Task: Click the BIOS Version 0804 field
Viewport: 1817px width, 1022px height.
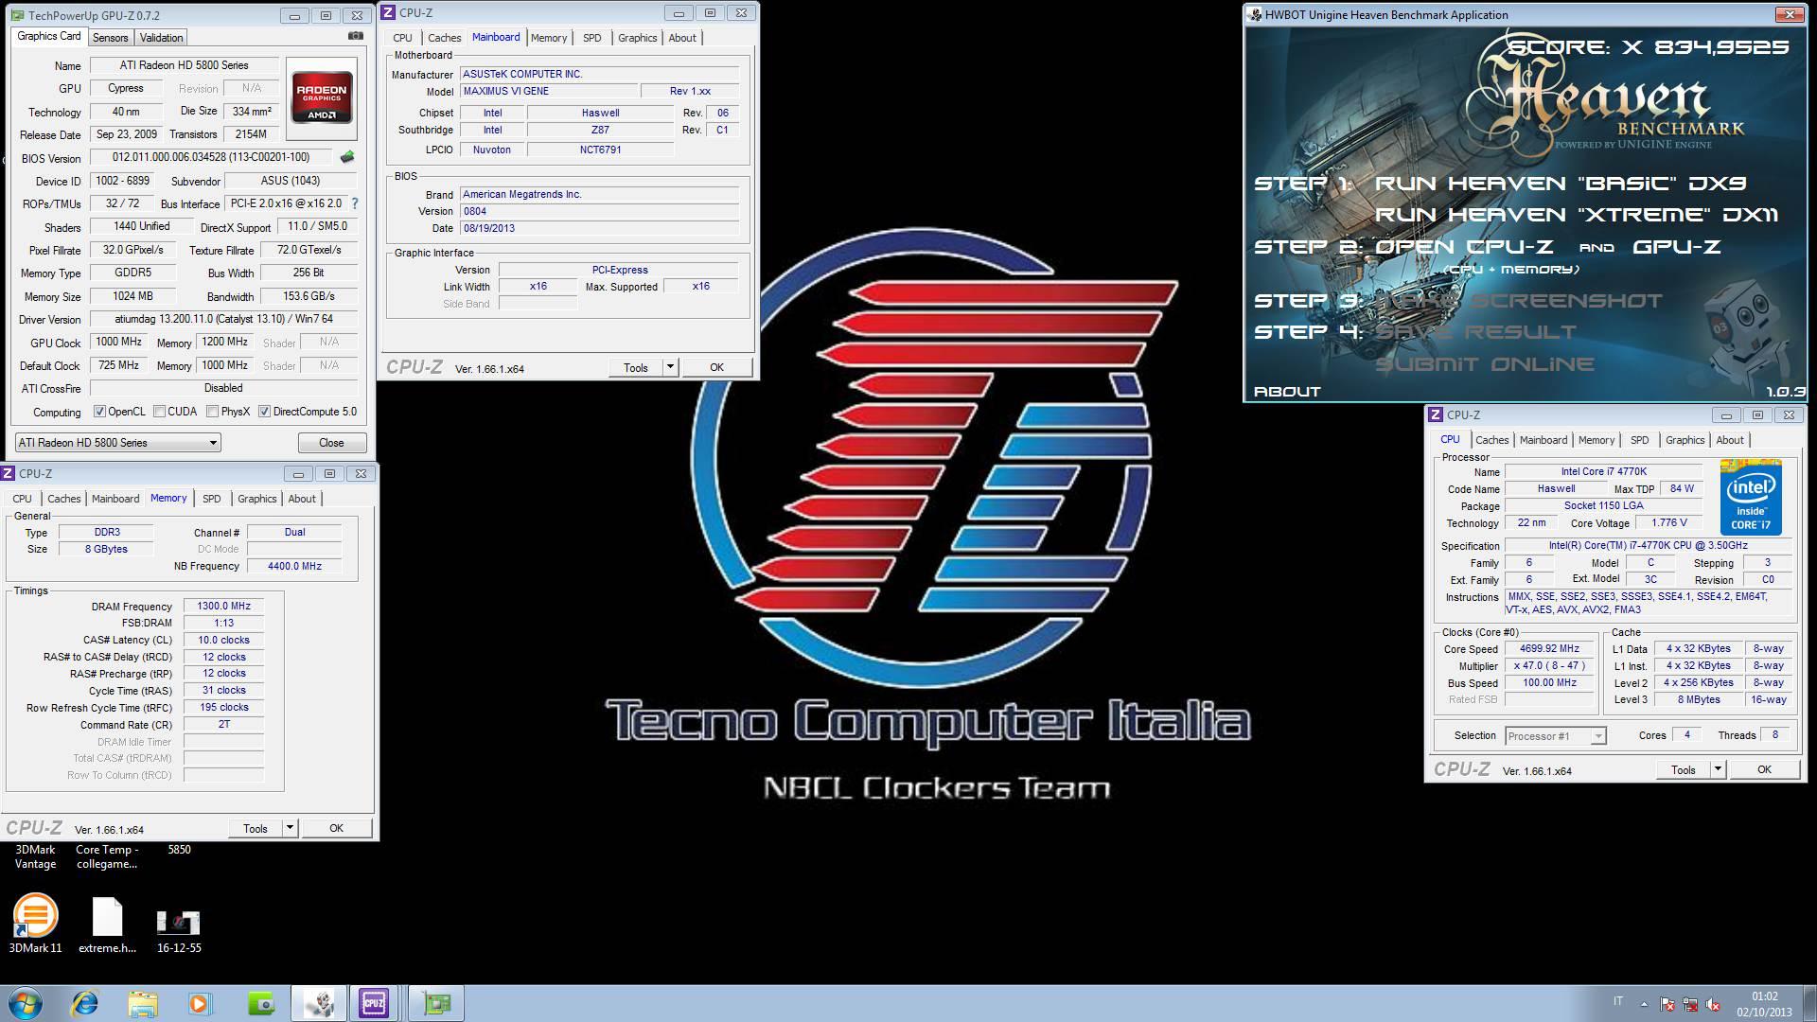Action: 599,211
